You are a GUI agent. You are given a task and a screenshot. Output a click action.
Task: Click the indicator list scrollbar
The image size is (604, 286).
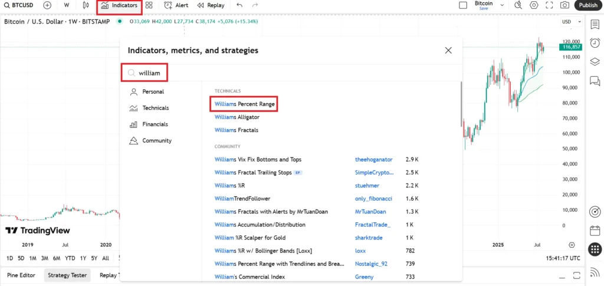click(x=461, y=104)
